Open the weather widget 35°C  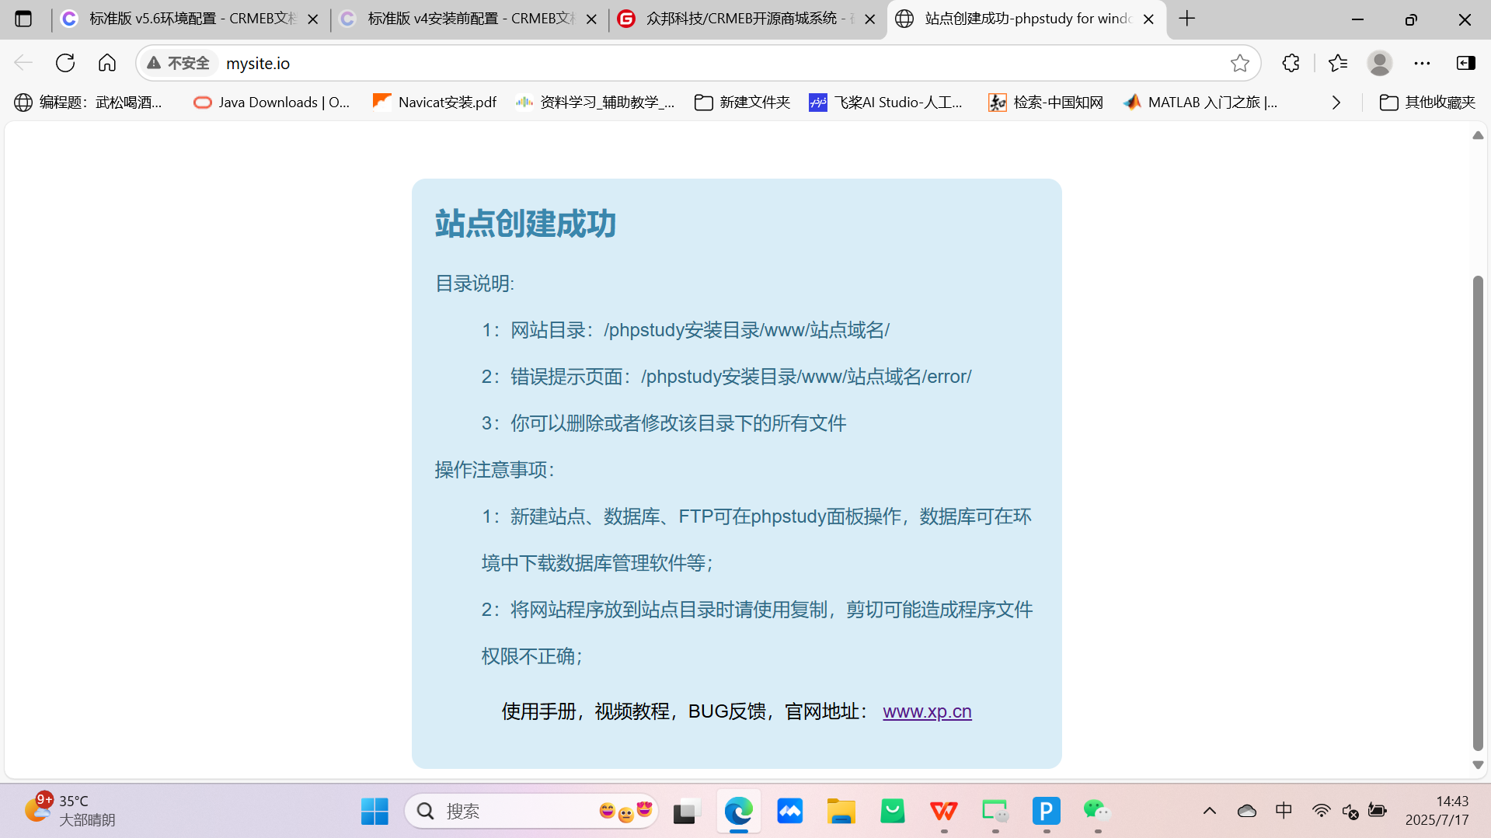(x=70, y=810)
